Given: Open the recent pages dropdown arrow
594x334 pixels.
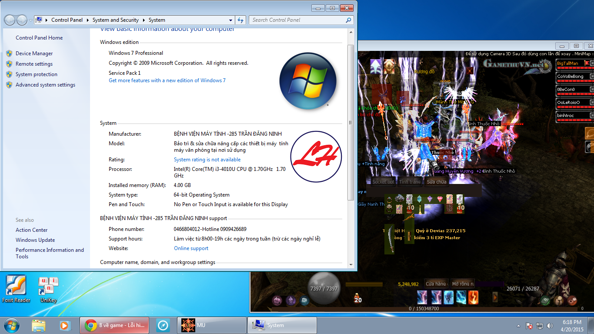Looking at the screenshot, I should click(30, 20).
